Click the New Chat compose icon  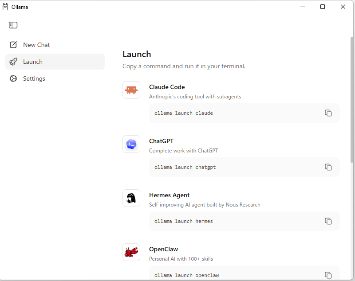pyautogui.click(x=13, y=45)
